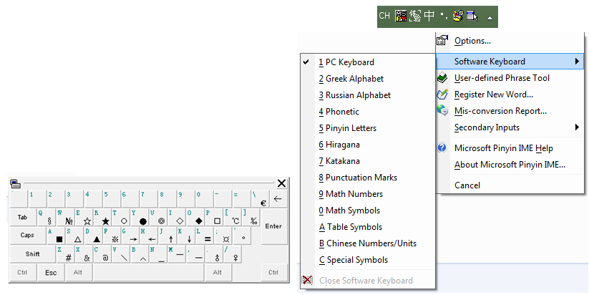The height and width of the screenshot is (295, 589).
Task: Toggle the Chinese/English mode 中 icon
Action: 429,16
